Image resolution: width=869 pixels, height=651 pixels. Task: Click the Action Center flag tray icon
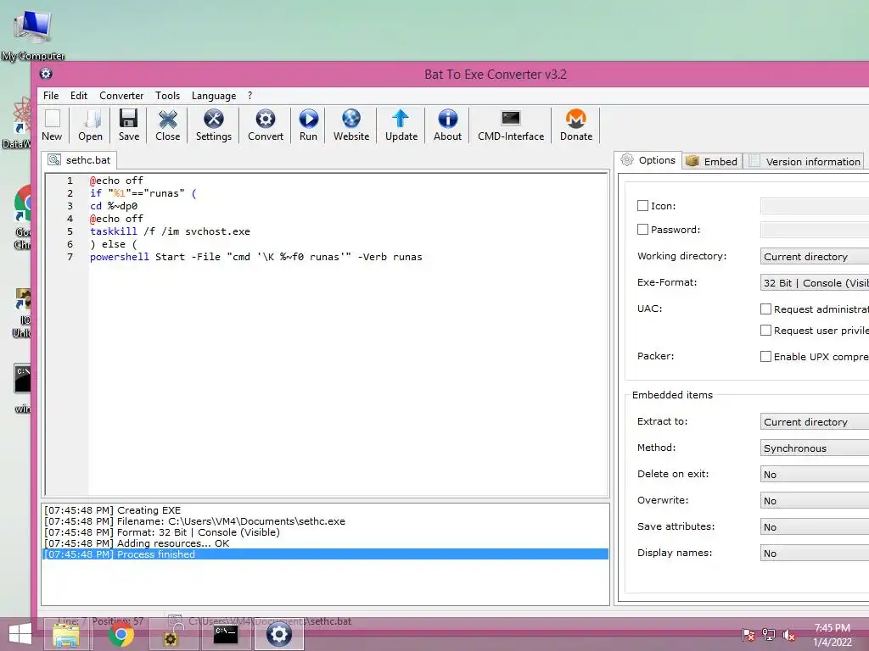tap(748, 635)
